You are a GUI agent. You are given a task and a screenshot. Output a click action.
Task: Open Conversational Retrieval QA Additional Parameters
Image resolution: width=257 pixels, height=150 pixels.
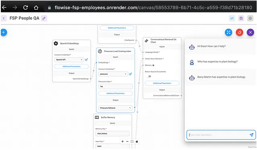tap(162, 83)
